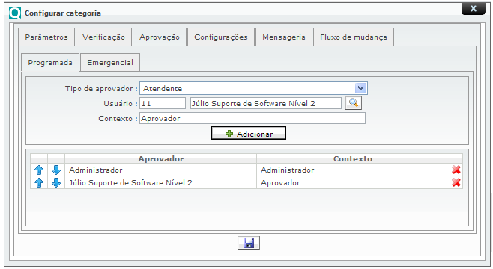Go to the Configurações tab
493x269 pixels.
click(x=221, y=37)
